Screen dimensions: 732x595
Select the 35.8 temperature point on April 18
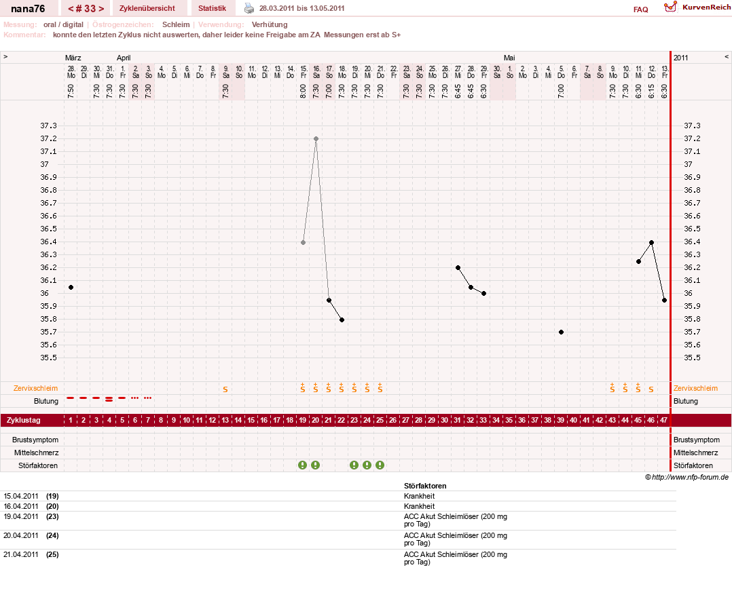tap(342, 320)
